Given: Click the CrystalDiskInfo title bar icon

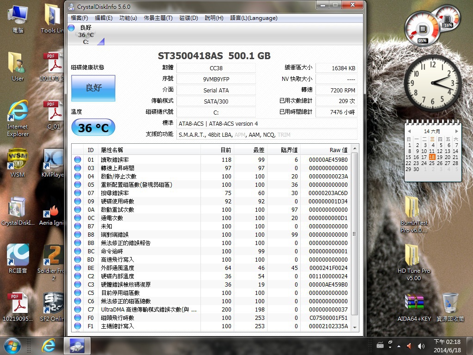Looking at the screenshot, I should coord(71,6).
